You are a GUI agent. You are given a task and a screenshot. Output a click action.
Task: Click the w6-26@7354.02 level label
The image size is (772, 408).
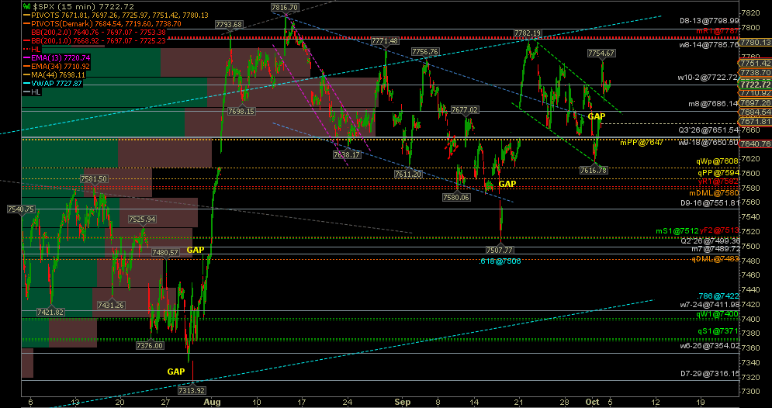click(709, 347)
